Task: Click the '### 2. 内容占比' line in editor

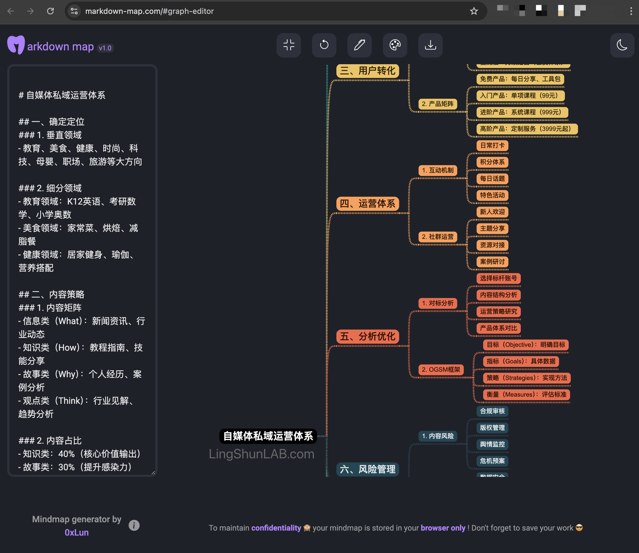Action: (50, 441)
